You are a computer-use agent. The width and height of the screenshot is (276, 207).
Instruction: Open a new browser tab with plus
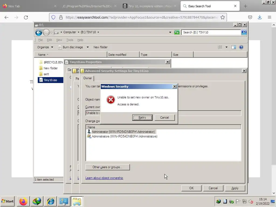pos(245,6)
